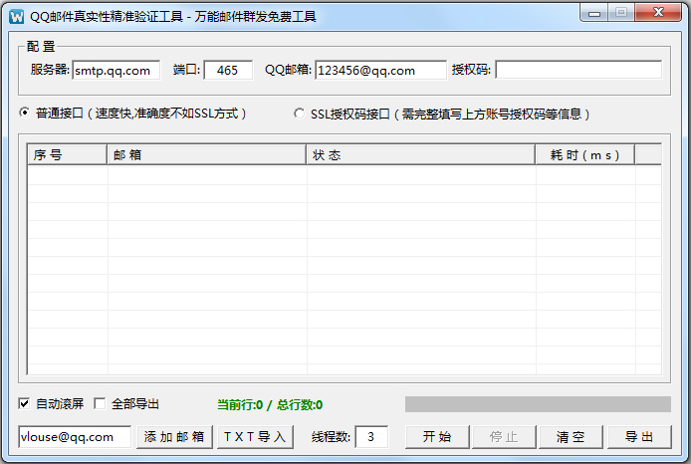Click the 端口 field showing 465
Viewport: 691px width, 464px height.
point(228,70)
